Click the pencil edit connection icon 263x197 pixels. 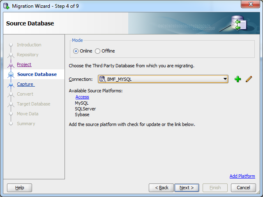(x=249, y=79)
